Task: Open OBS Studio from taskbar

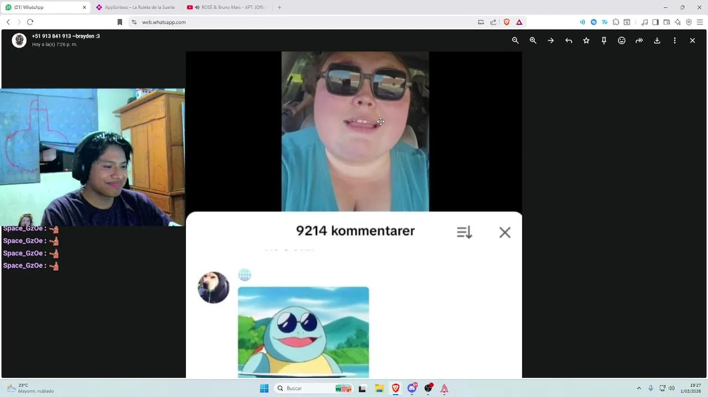Action: click(x=428, y=388)
